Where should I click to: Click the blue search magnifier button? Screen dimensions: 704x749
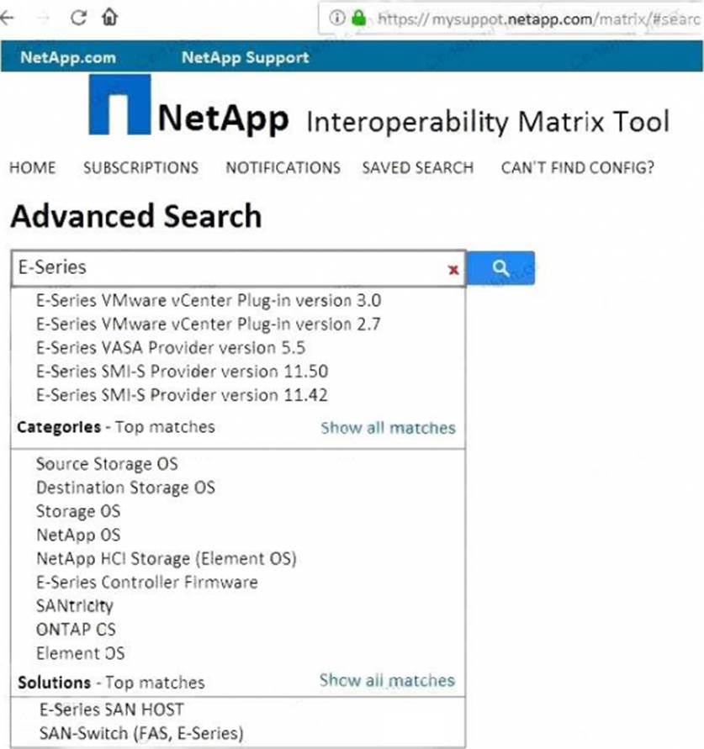[x=500, y=268]
